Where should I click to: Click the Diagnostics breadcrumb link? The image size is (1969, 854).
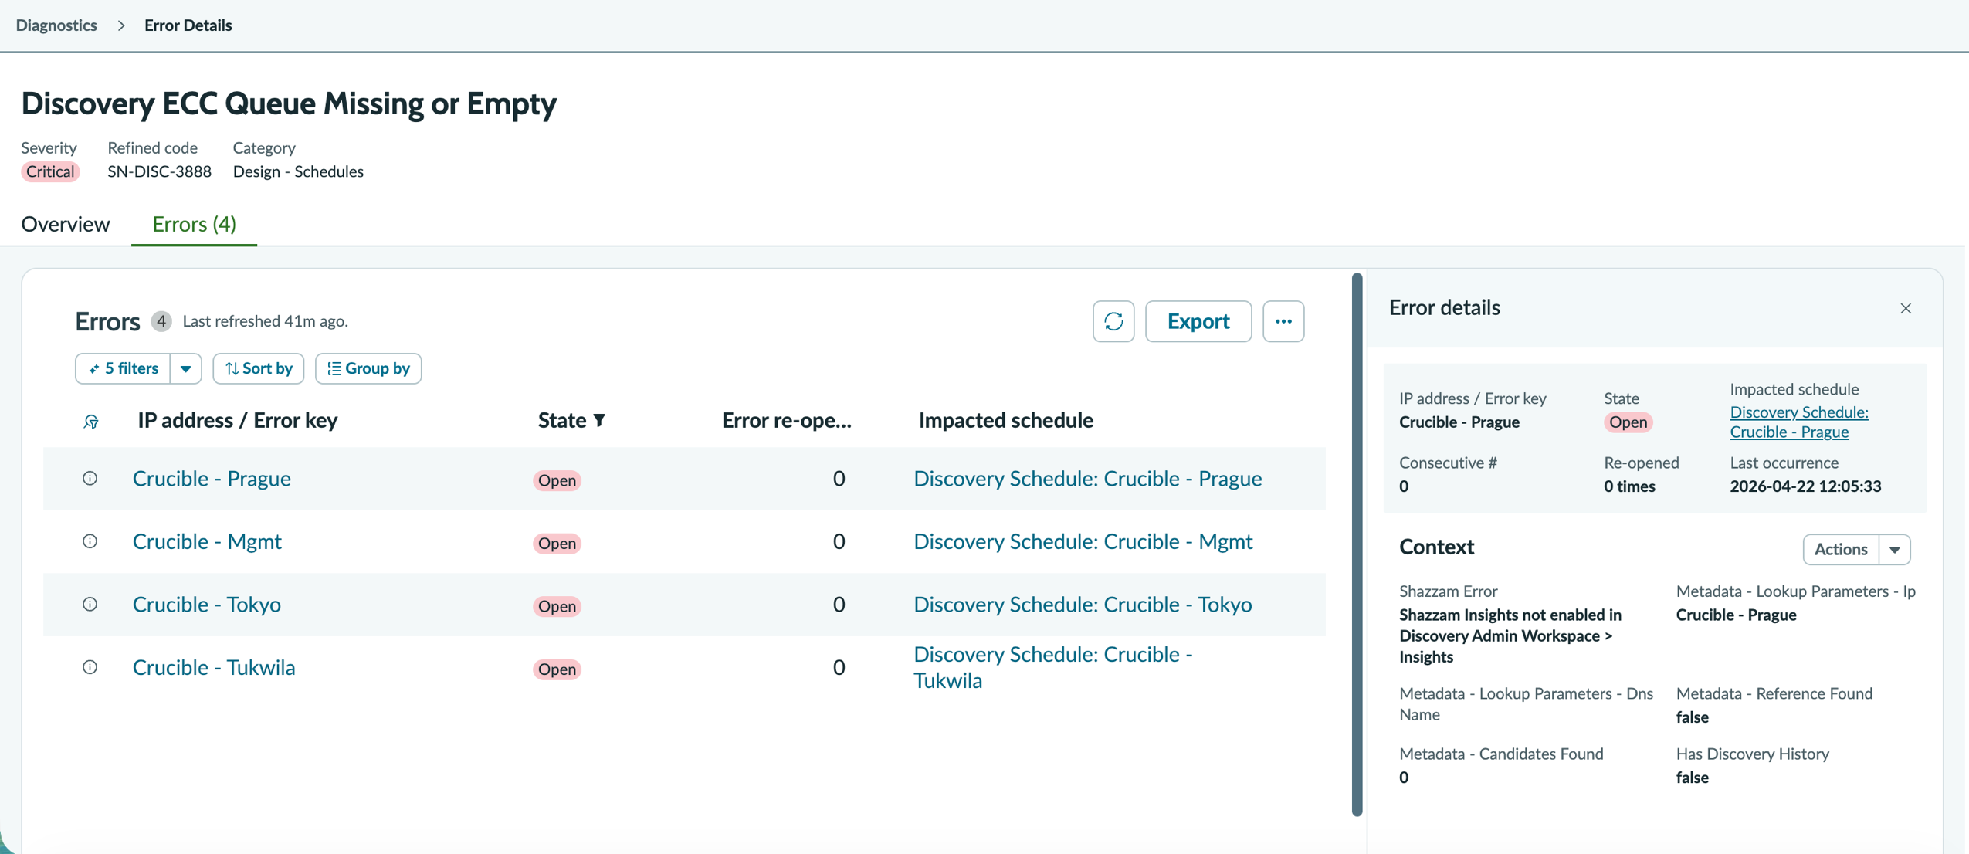tap(56, 25)
